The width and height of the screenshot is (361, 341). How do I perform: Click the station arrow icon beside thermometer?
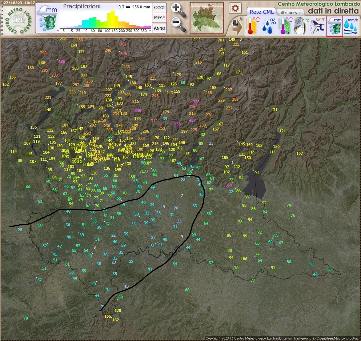[236, 26]
